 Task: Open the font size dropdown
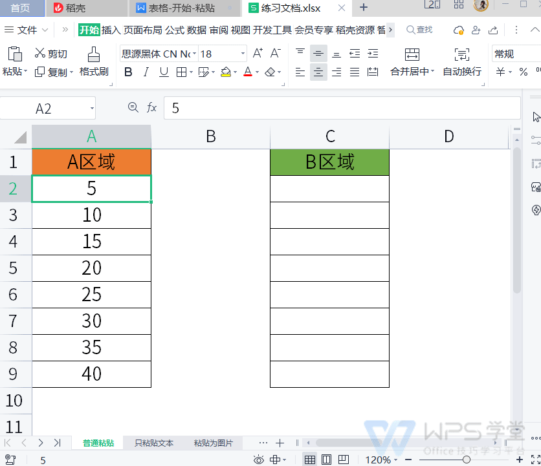pyautogui.click(x=243, y=54)
